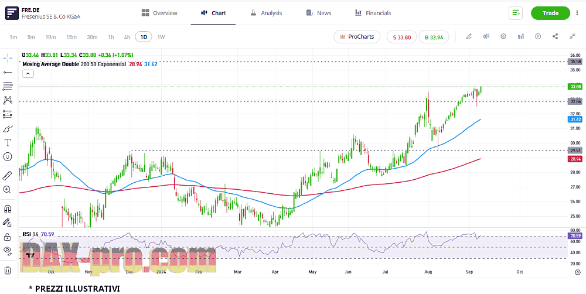Open the emoji icons tool

[x=8, y=156]
